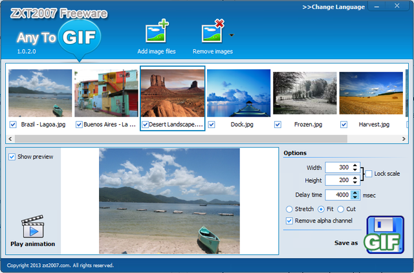Uncheck the Brazil - Lagoa.jpg checkbox
Image resolution: width=414 pixels, height=273 pixels.
coord(13,124)
